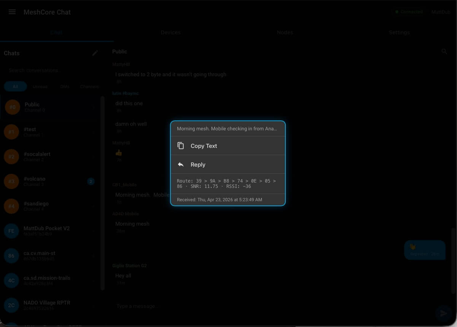Click the CB1_Mobile sender name
Screen dimensions: 457x327
[x=124, y=185]
